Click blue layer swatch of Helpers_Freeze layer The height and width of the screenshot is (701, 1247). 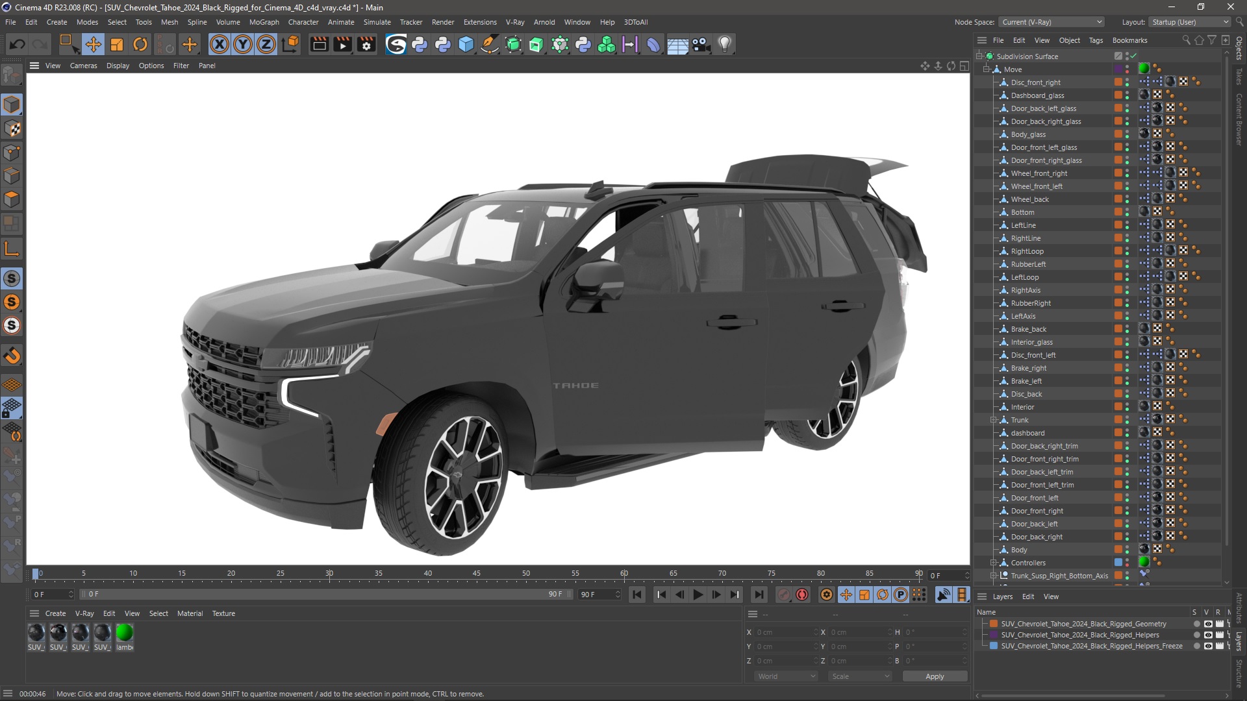994,646
